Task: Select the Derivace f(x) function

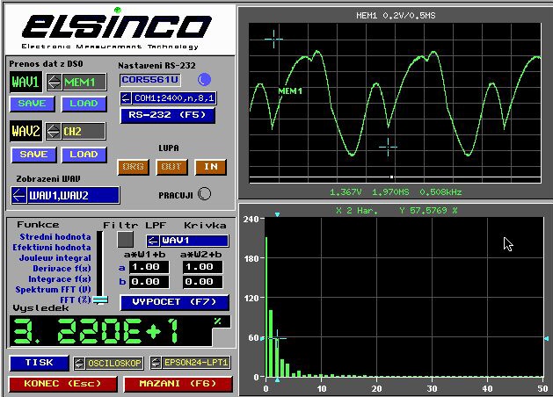Action: (x=62, y=269)
